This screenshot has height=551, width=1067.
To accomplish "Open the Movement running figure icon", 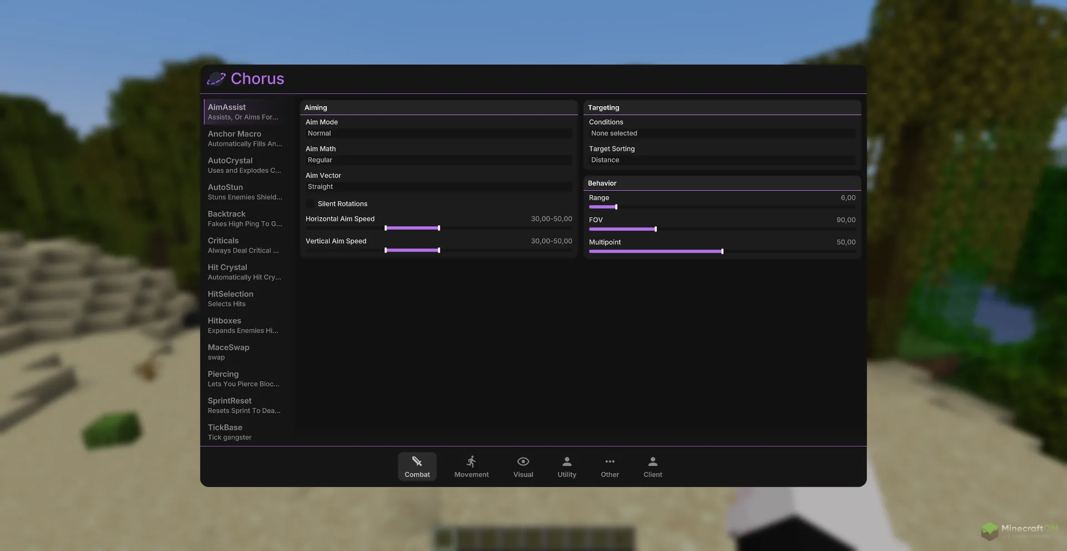I will [x=471, y=461].
